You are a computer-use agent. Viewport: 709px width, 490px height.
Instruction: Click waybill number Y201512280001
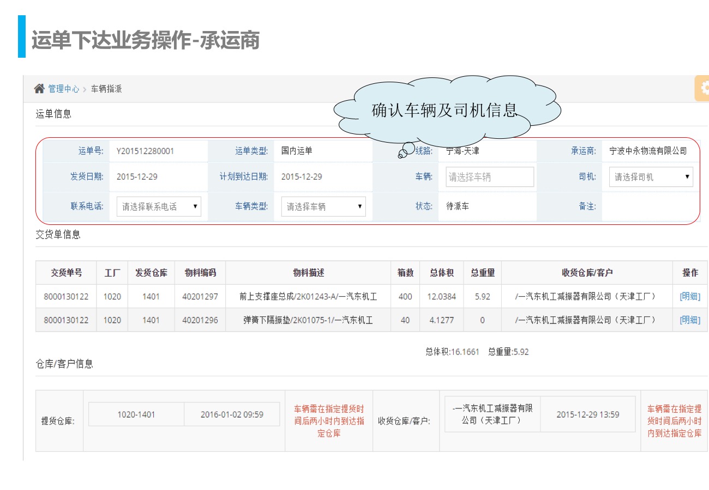(145, 151)
